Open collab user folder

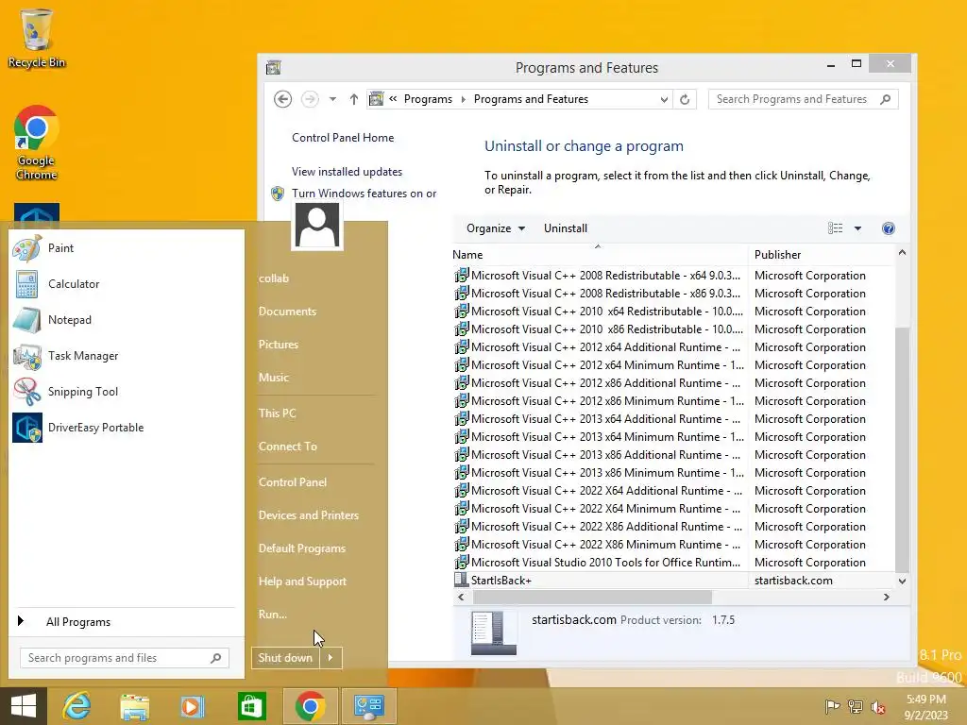[274, 278]
